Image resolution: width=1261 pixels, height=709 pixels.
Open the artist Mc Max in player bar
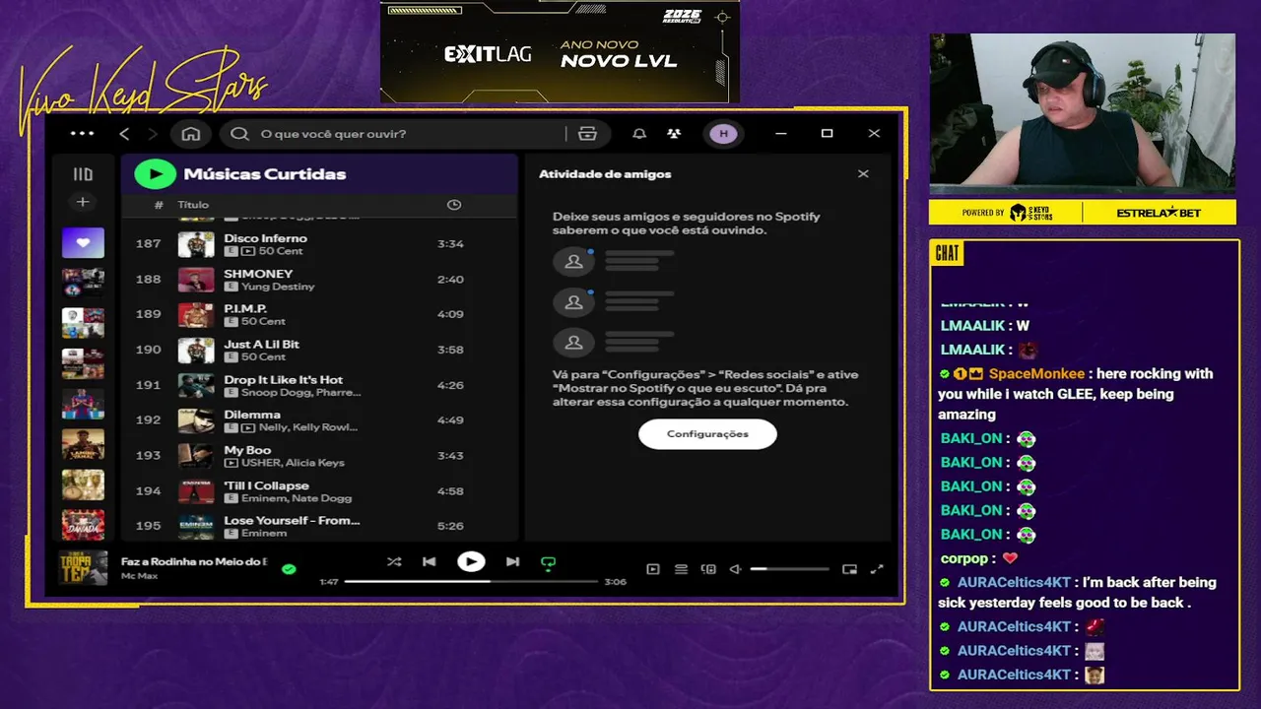pos(139,576)
